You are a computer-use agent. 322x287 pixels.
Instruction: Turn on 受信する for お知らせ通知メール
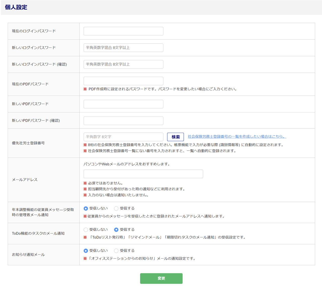click(x=116, y=251)
